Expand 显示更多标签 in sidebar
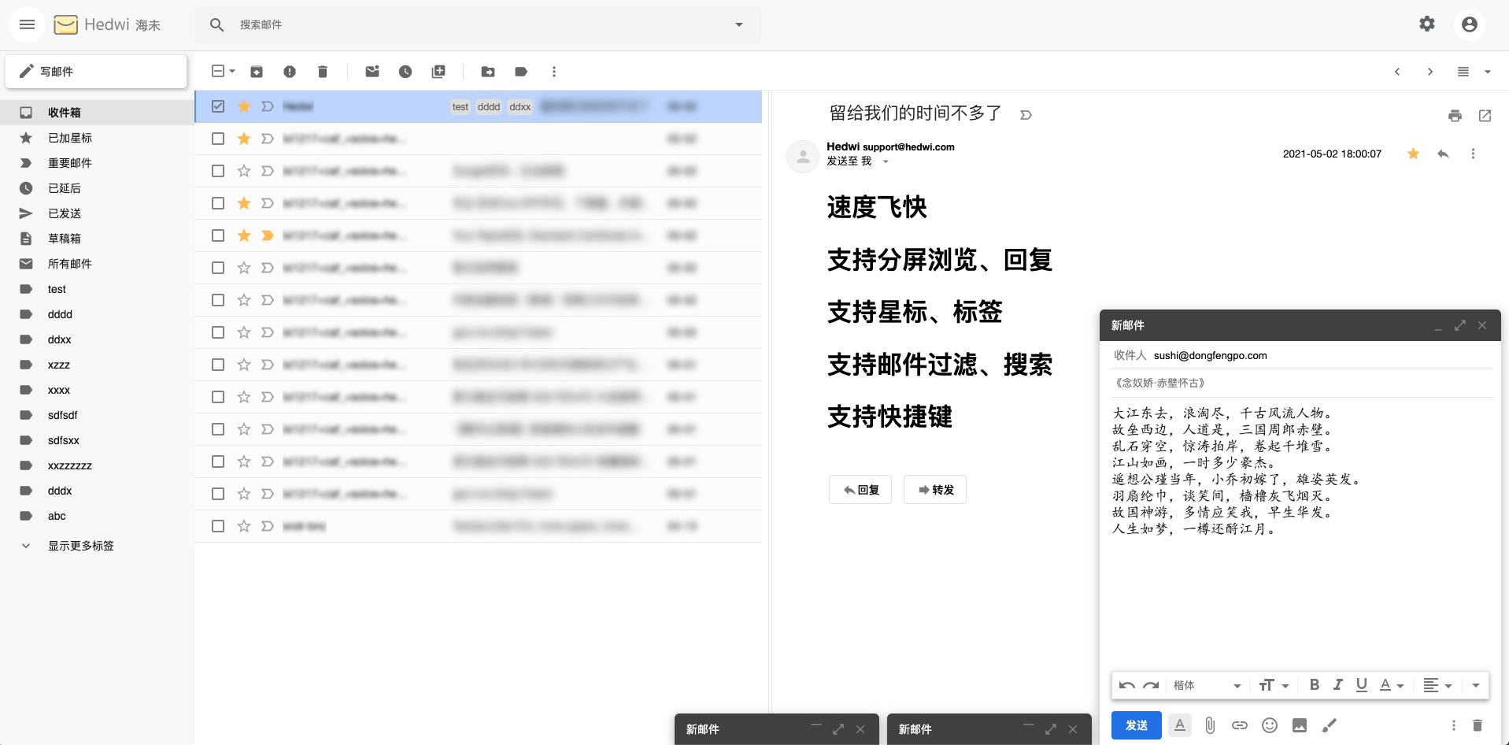The height and width of the screenshot is (745, 1509). [81, 546]
